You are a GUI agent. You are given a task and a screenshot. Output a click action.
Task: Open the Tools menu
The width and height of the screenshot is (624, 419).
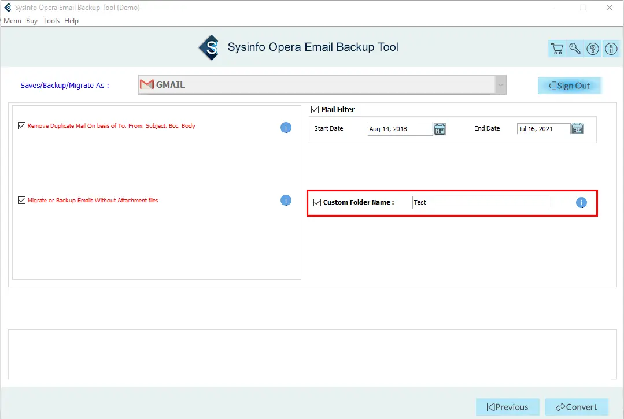click(51, 21)
